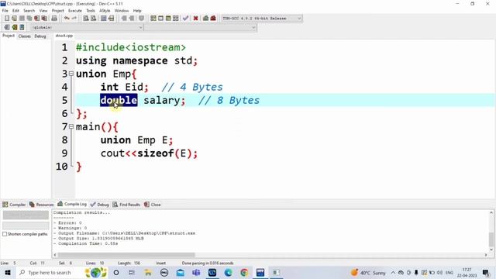Click the Rebuild All toolbar icon
The height and width of the screenshot is (279, 496).
176,19
